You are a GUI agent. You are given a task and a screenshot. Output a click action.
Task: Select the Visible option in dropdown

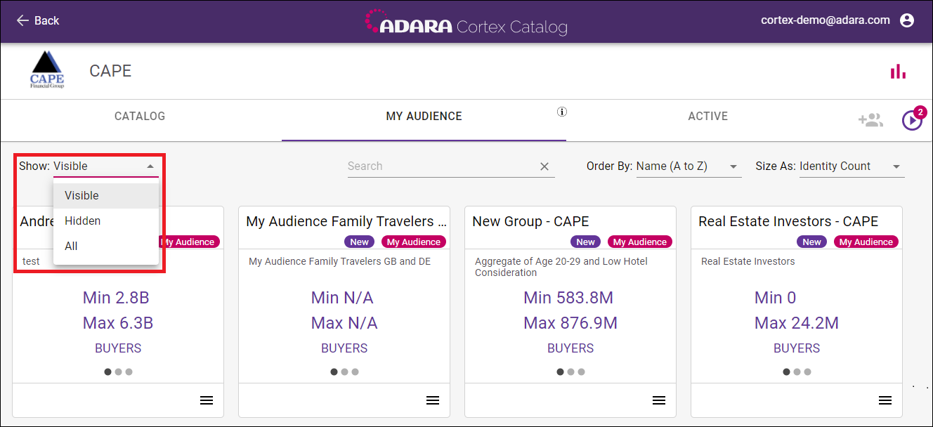click(106, 196)
